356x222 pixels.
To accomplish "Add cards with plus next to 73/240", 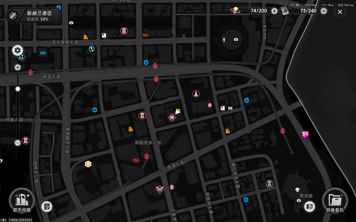I will pyautogui.click(x=324, y=11).
